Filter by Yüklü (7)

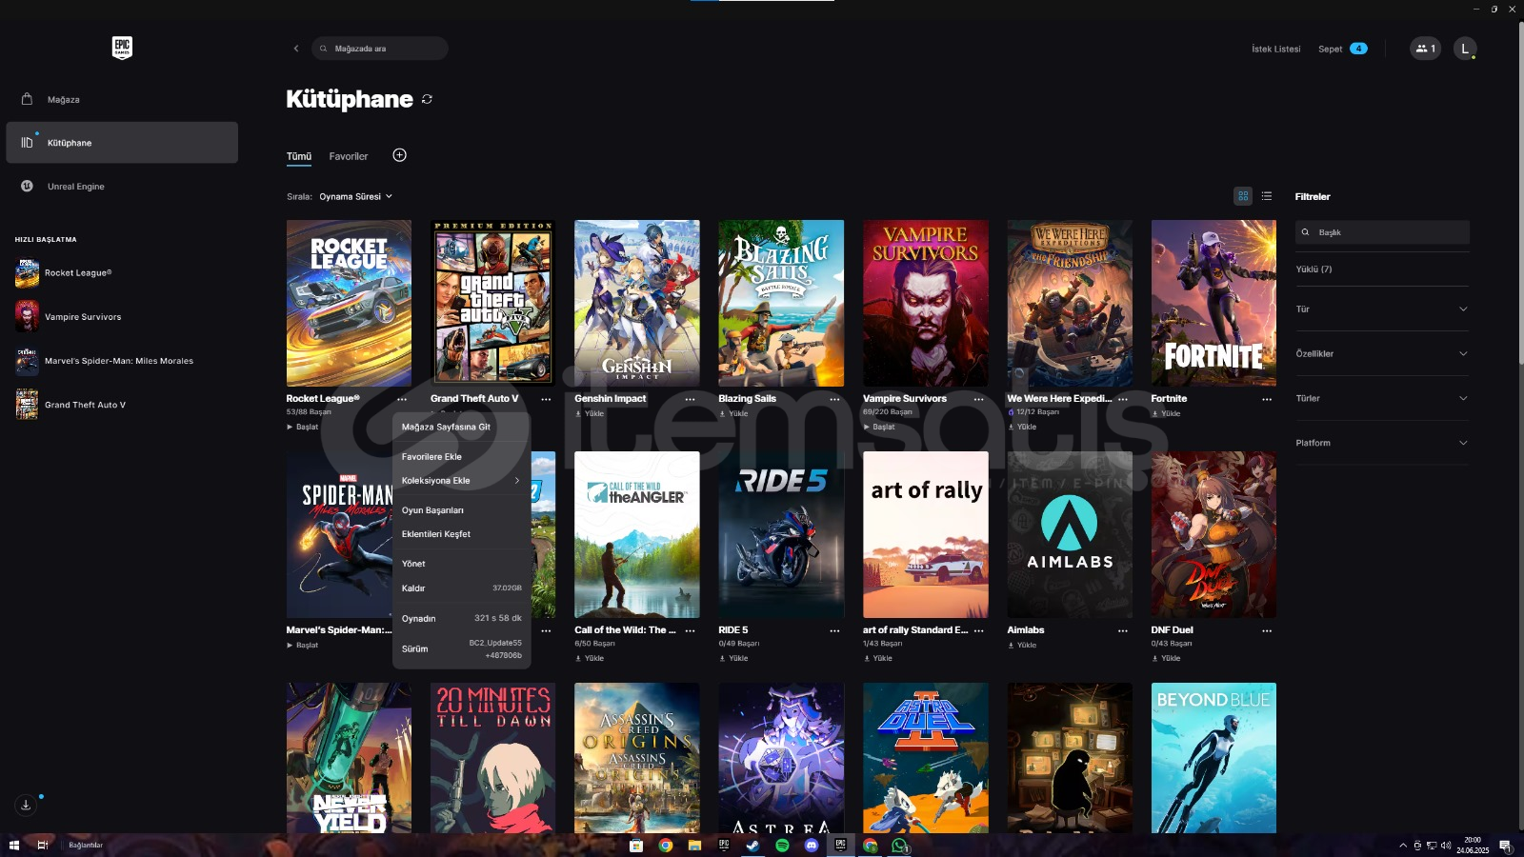(1314, 269)
